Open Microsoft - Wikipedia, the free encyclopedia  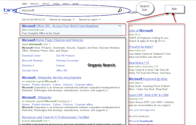tap(51, 78)
